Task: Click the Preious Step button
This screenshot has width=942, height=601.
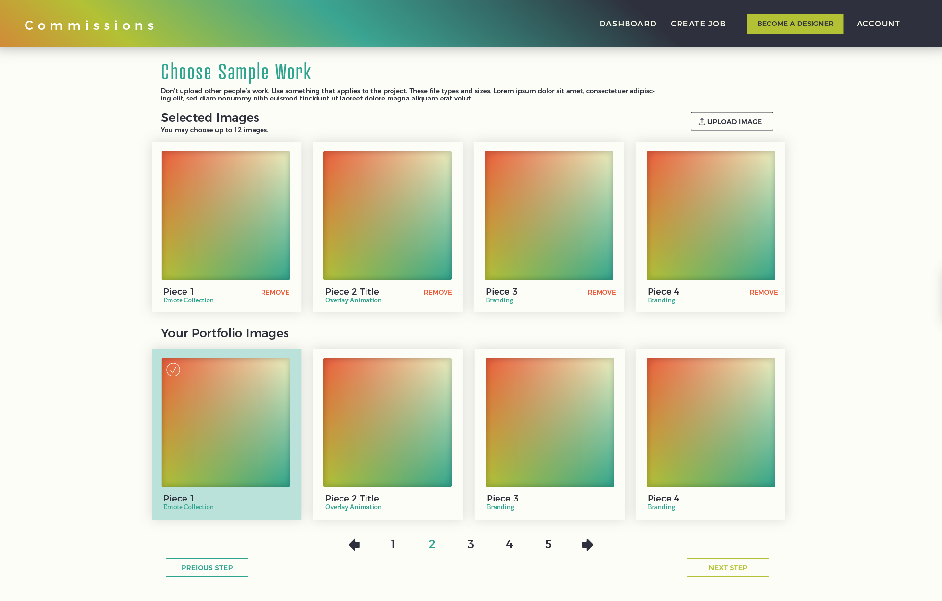Action: pos(207,568)
